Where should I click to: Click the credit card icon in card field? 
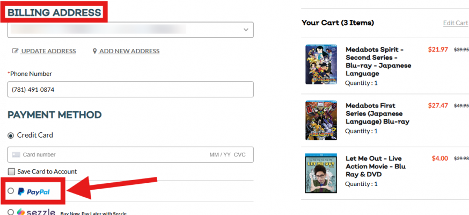tap(16, 155)
